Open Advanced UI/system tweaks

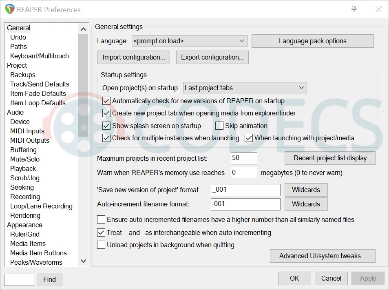[x=322, y=256]
